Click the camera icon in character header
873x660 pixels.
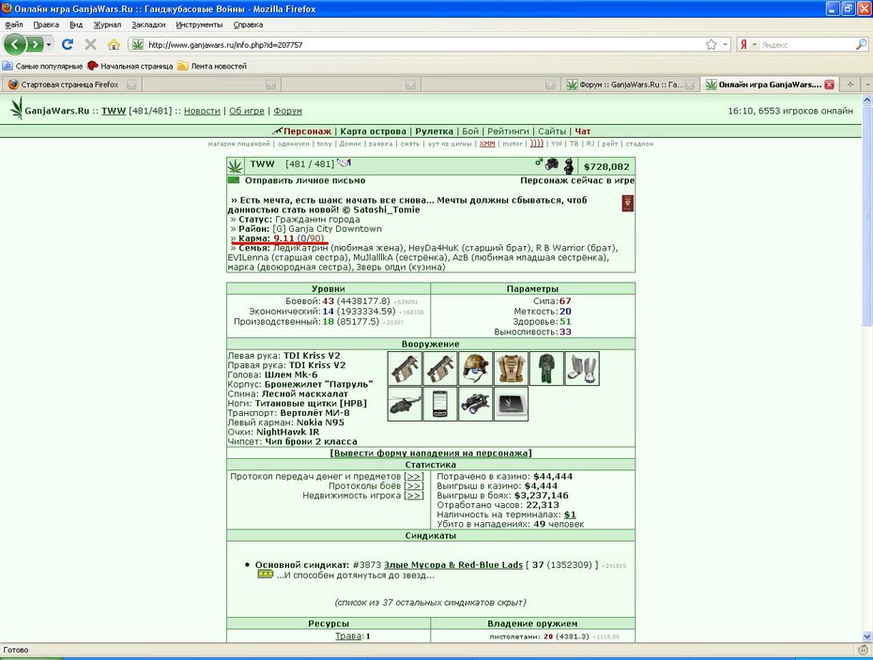pos(552,164)
